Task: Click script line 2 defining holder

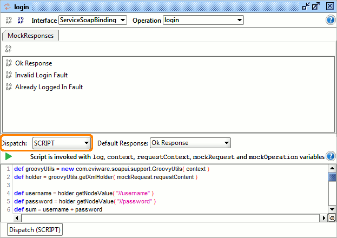Action: pyautogui.click(x=105, y=177)
